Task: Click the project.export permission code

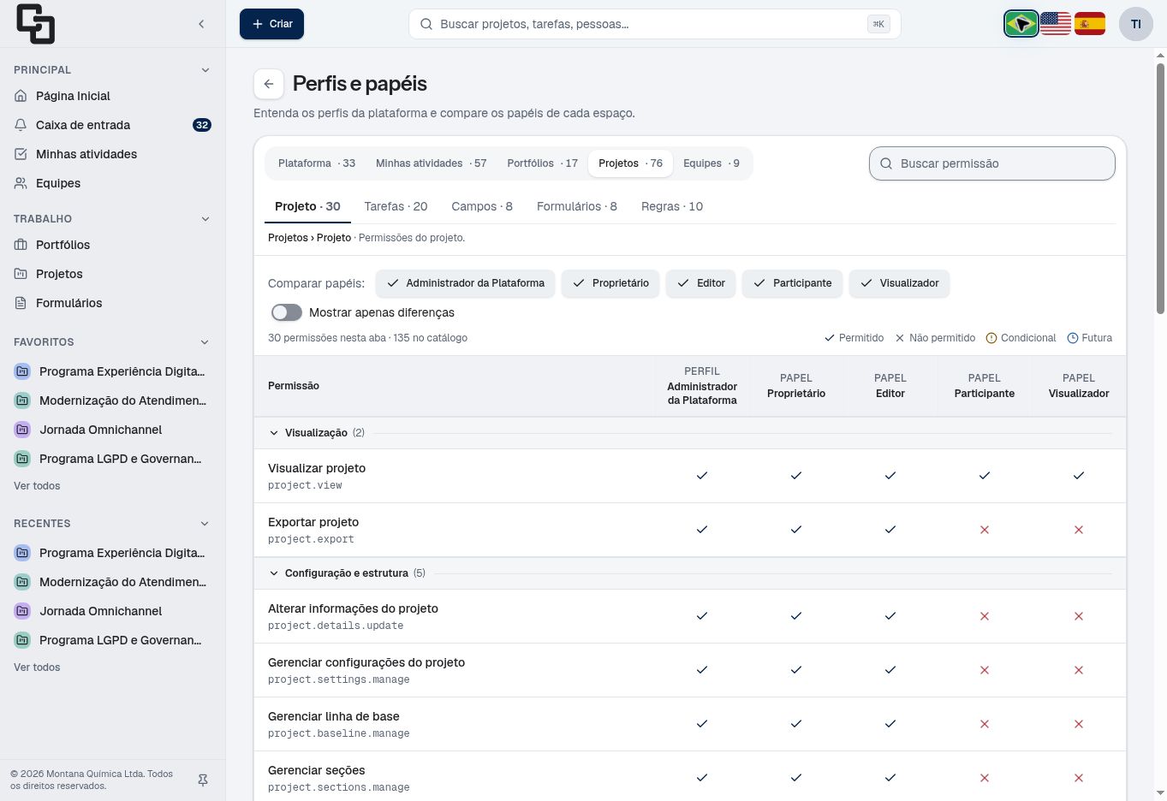Action: coord(311,539)
